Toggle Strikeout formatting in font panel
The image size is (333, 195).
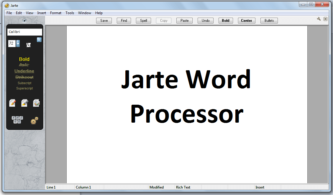coord(24,77)
